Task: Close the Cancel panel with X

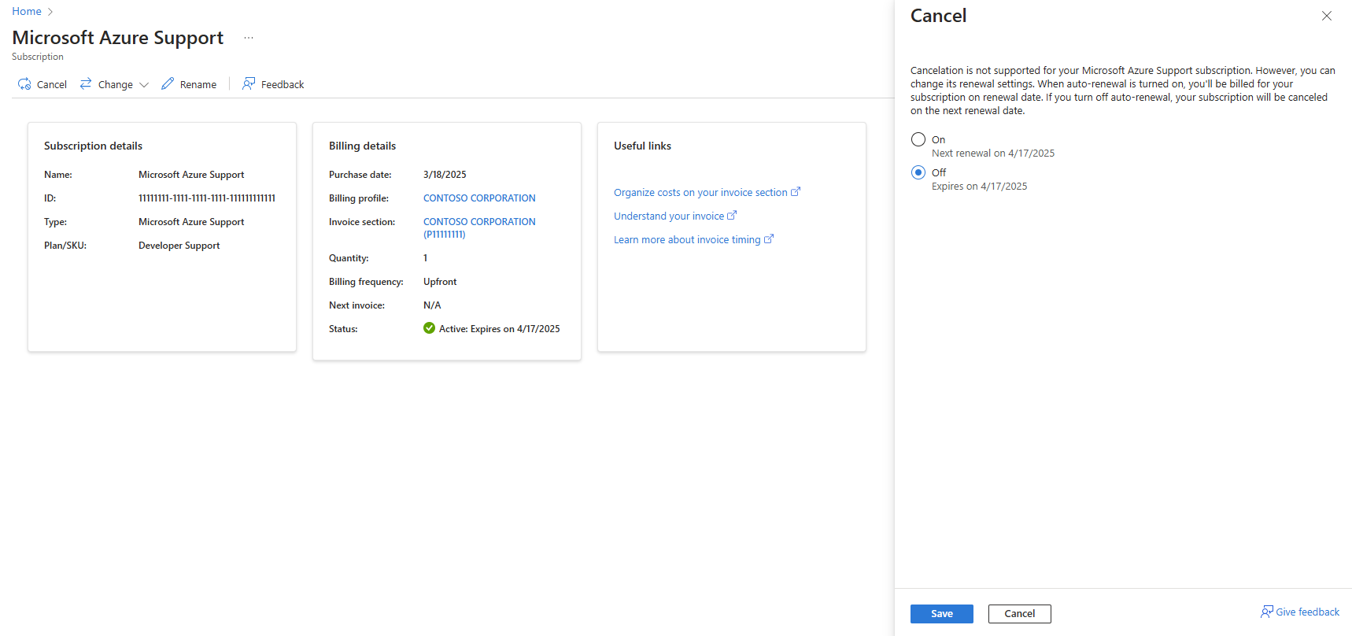Action: coord(1326,16)
